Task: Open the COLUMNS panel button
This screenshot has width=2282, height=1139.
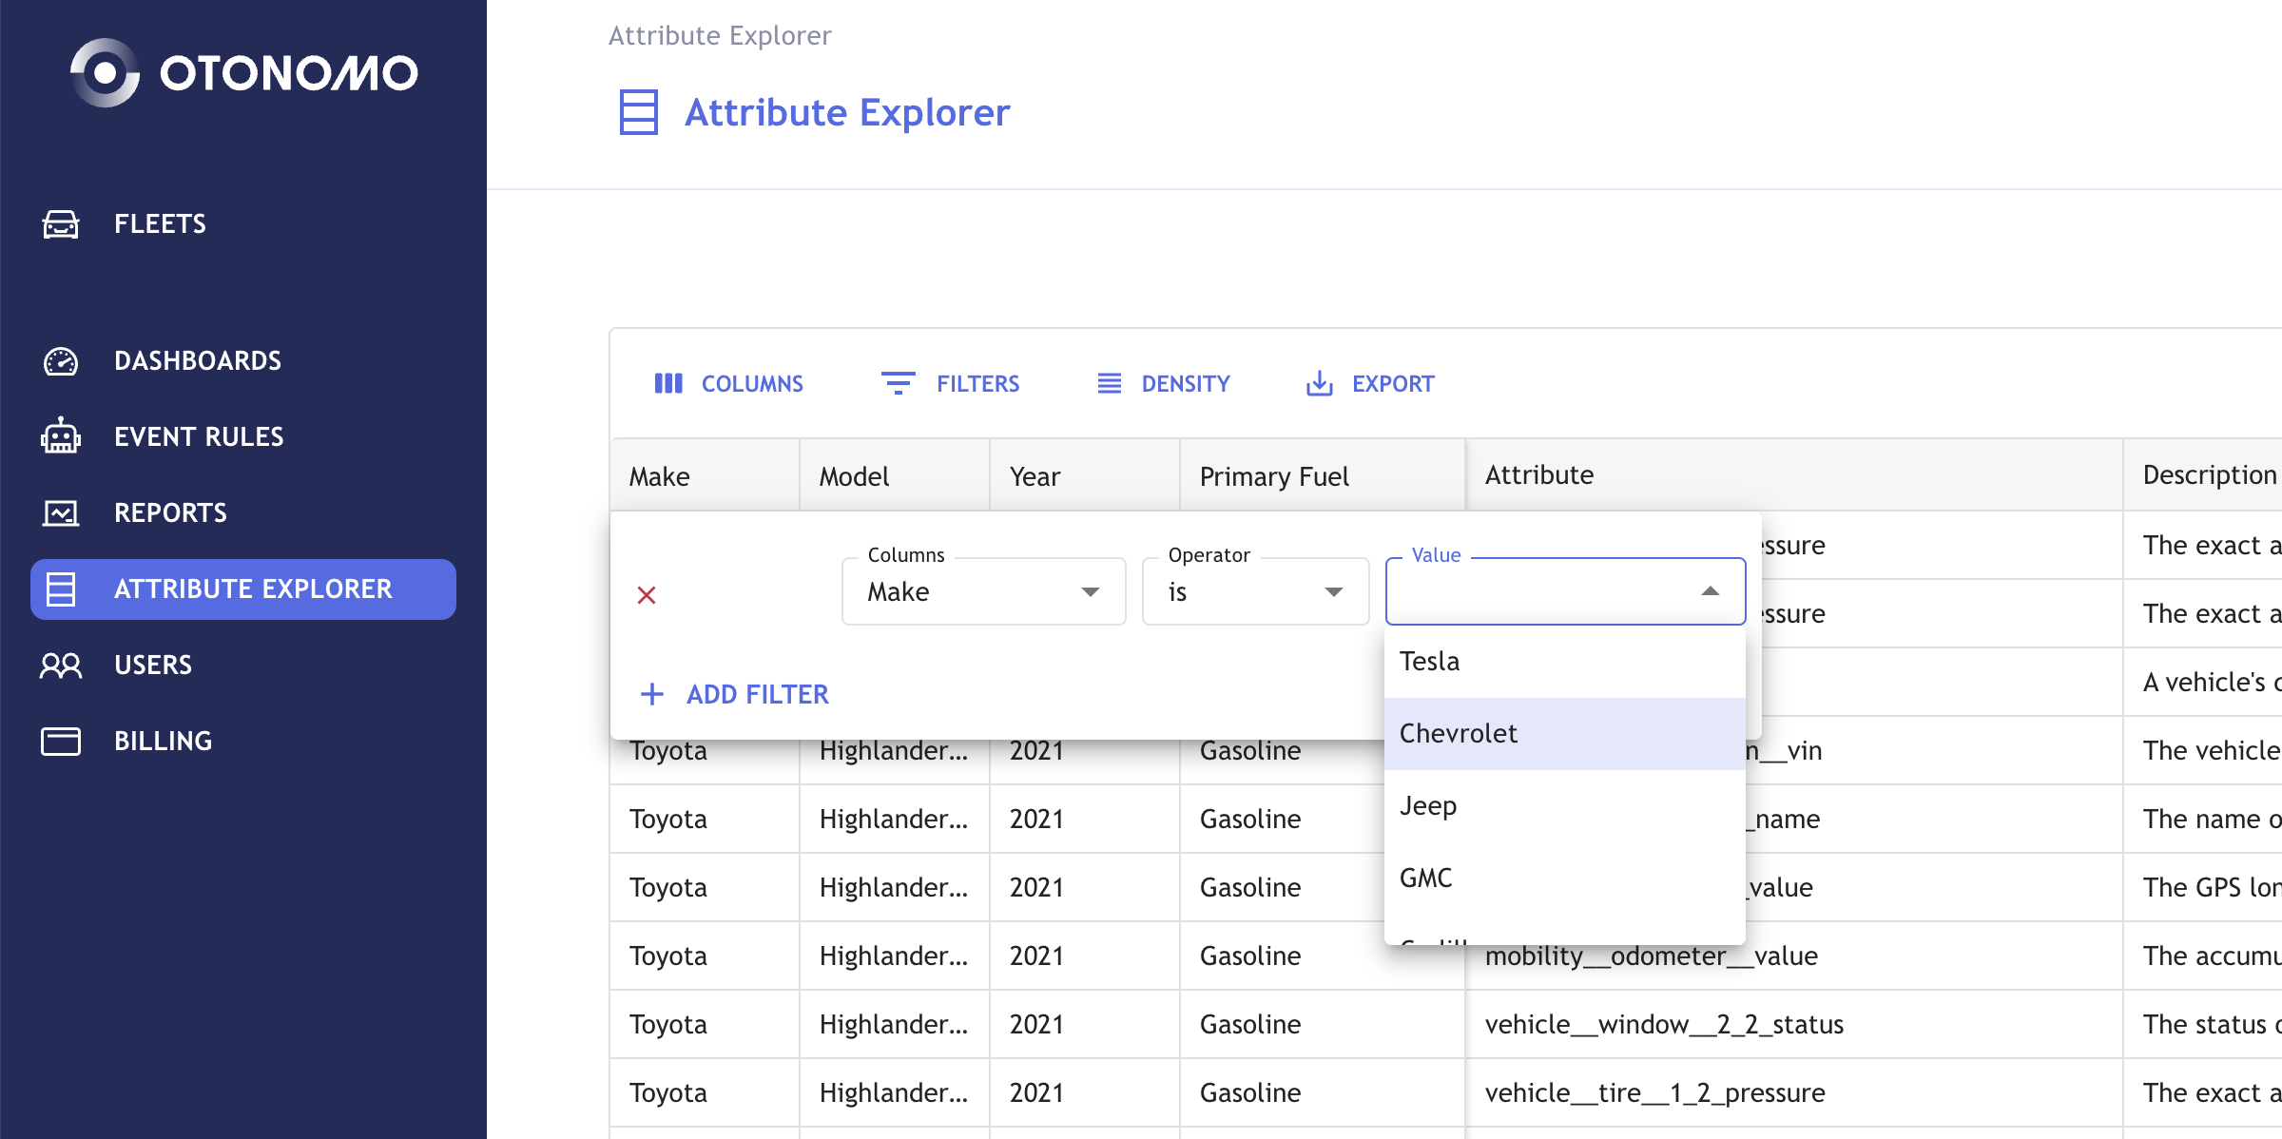Action: pyautogui.click(x=729, y=384)
